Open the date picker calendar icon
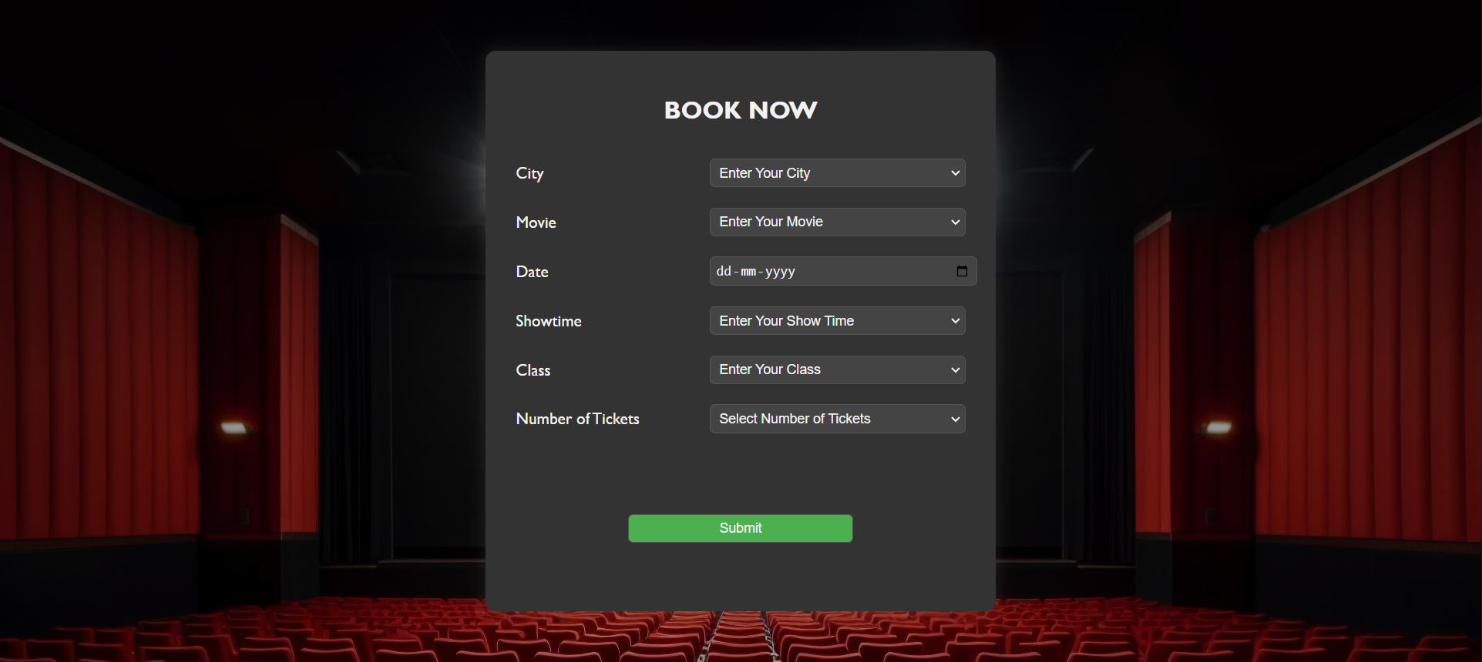Screen dimensions: 1482x662 (962, 271)
